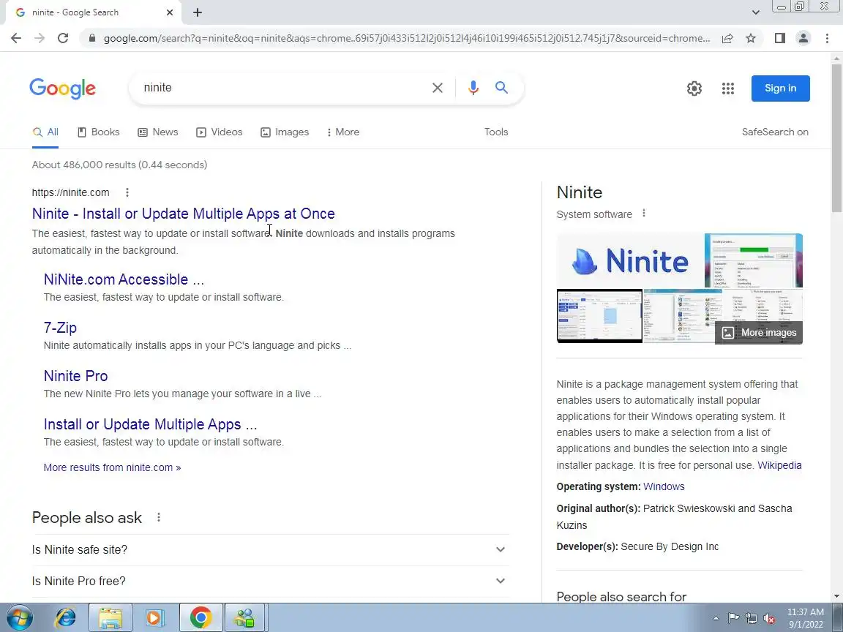Sign in to Google account

tap(781, 89)
